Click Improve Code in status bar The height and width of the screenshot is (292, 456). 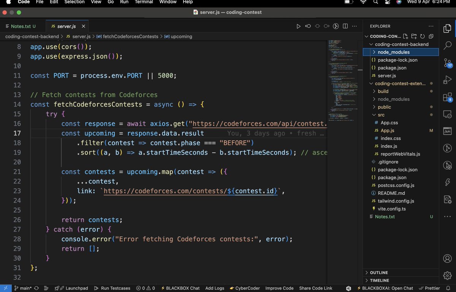(x=279, y=288)
